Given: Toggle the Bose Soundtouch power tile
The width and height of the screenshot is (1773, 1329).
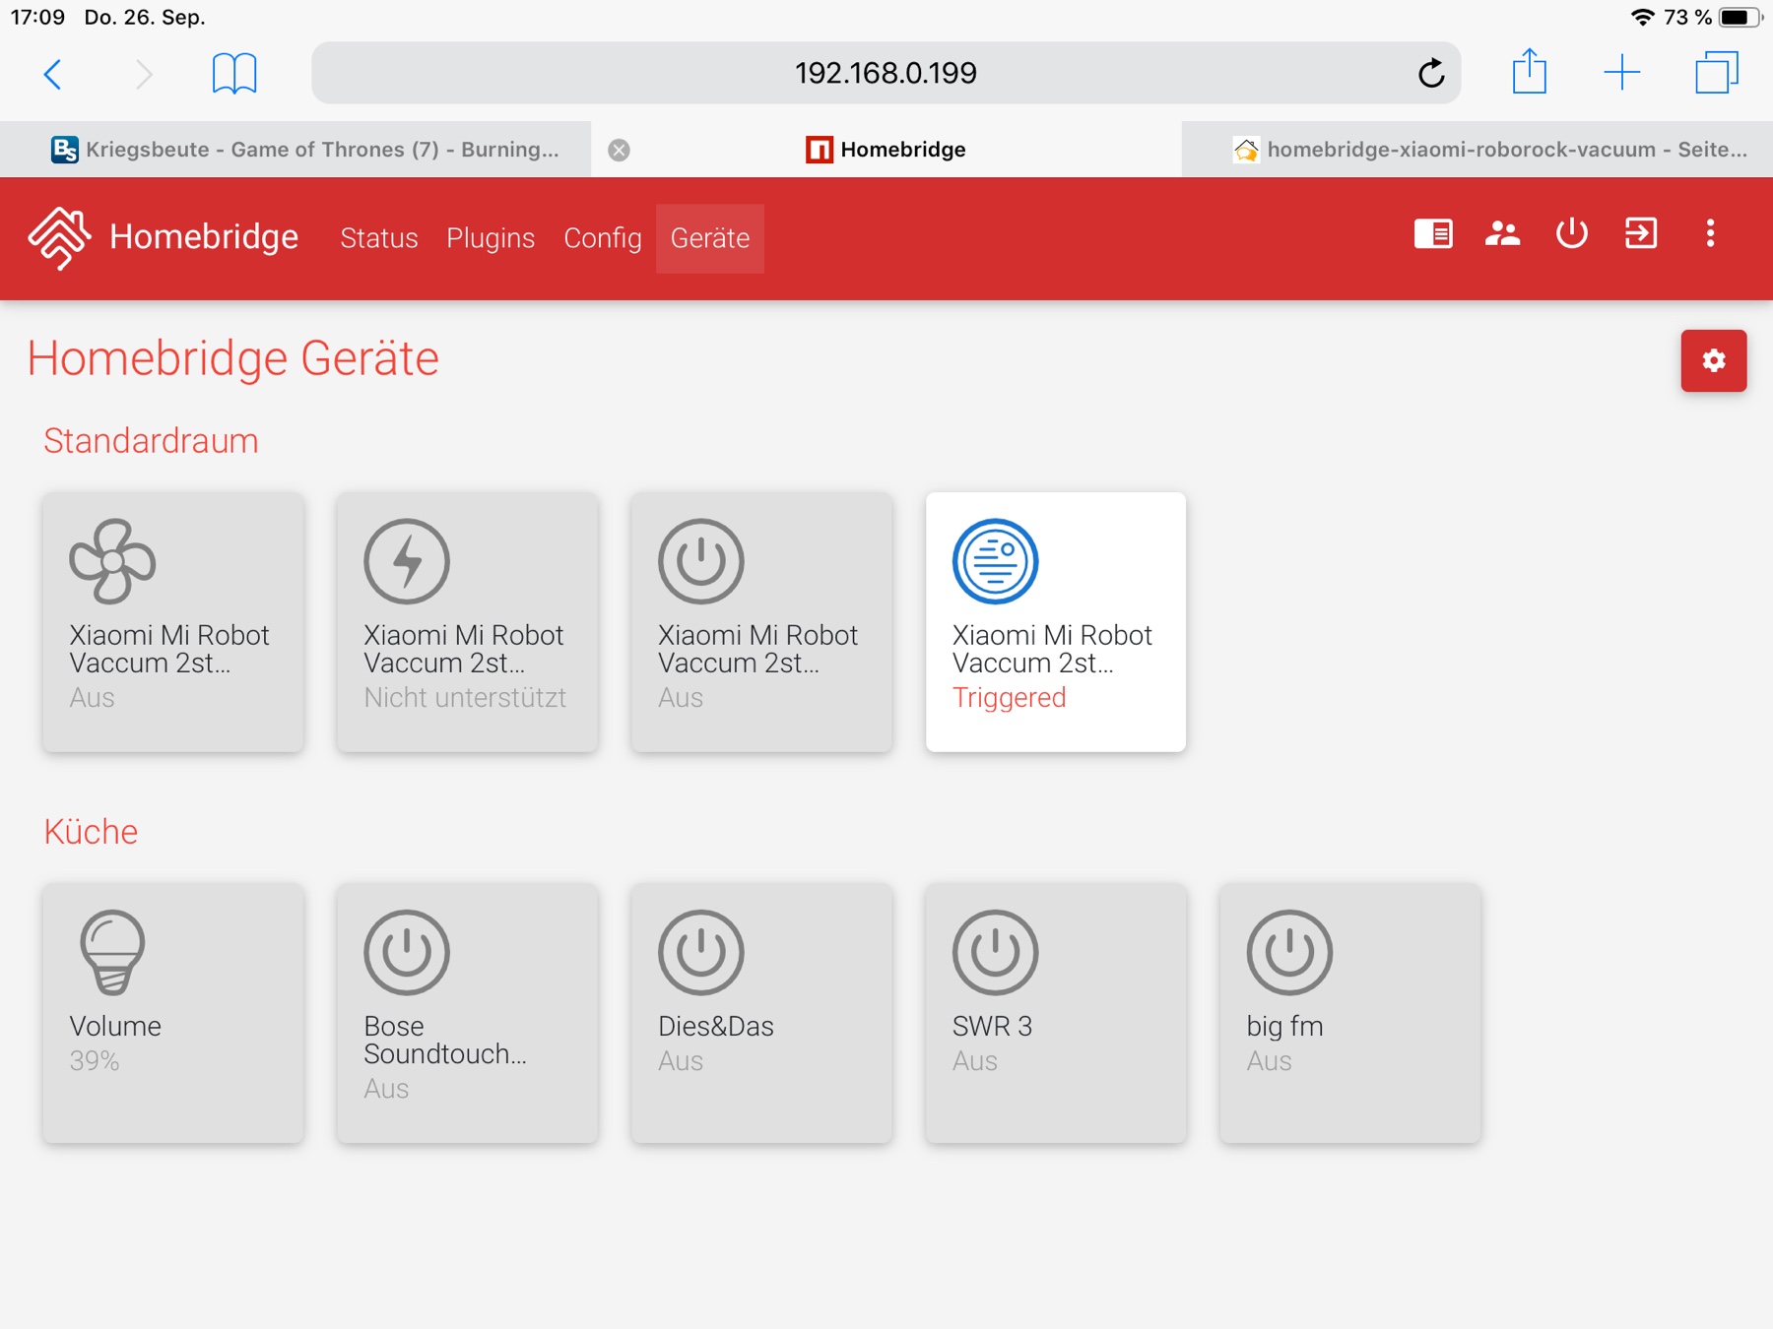Looking at the screenshot, I should point(467,1013).
